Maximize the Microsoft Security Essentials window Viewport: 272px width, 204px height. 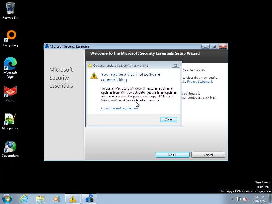(214, 46)
